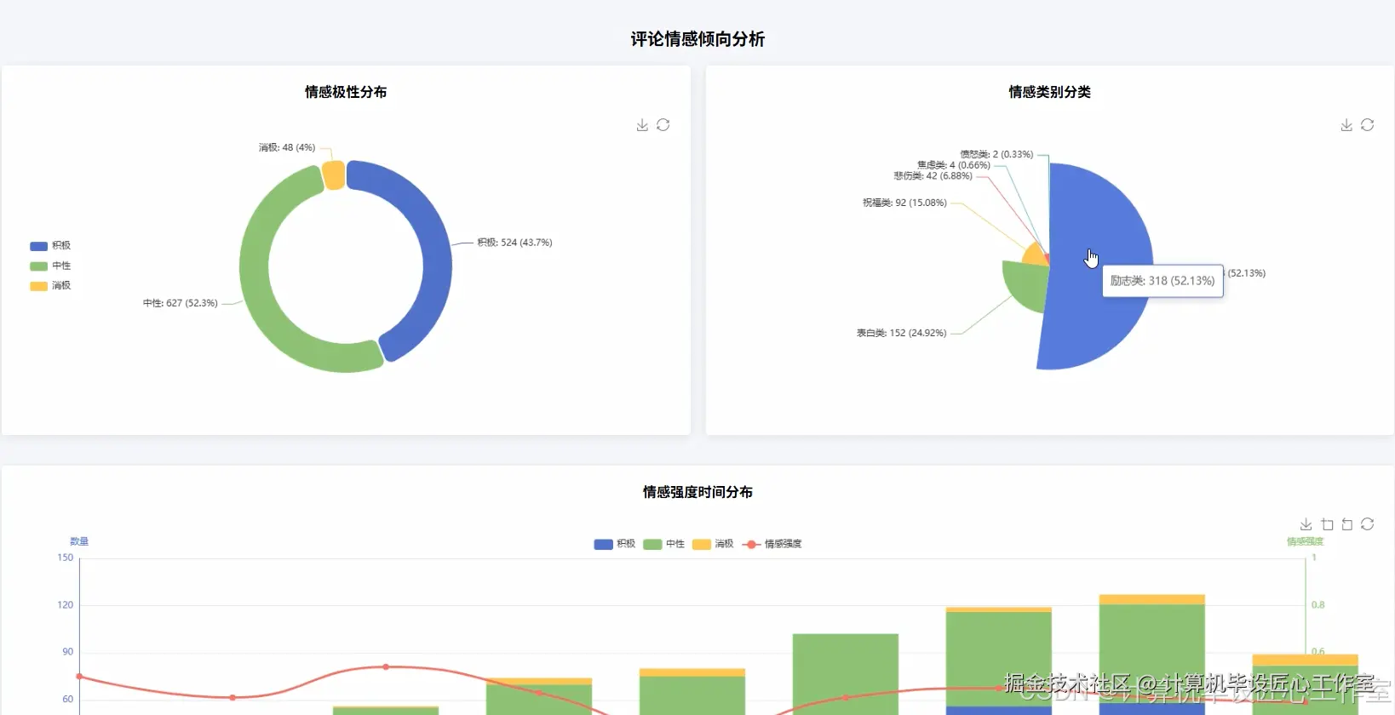This screenshot has width=1395, height=715.
Task: Refresh the 情感类别分类 pie chart
Action: (x=1368, y=125)
